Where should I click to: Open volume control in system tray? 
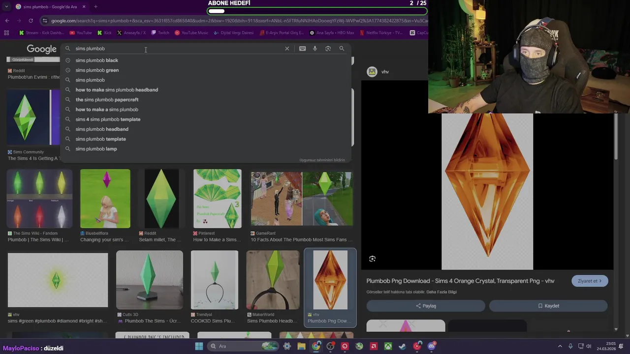pos(589,346)
